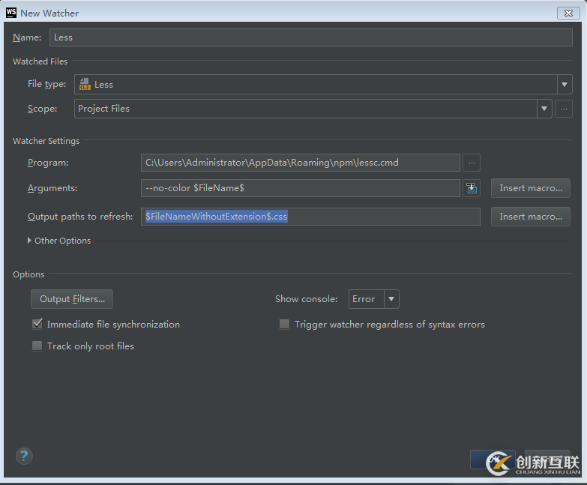Screen dimensions: 587x485
Task: Click the expand arguments field icon
Action: (472, 188)
